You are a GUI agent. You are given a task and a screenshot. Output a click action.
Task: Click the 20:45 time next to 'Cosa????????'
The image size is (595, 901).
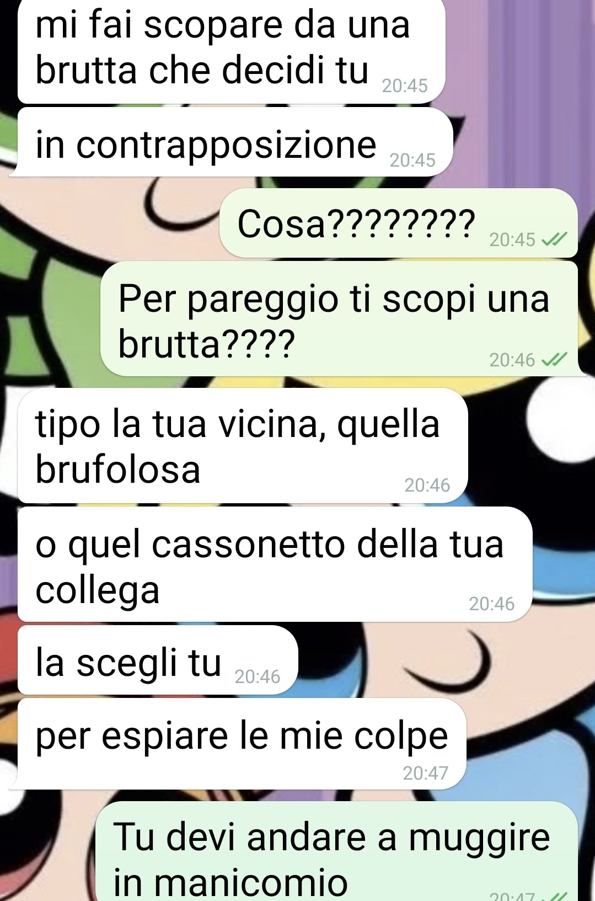point(512,239)
